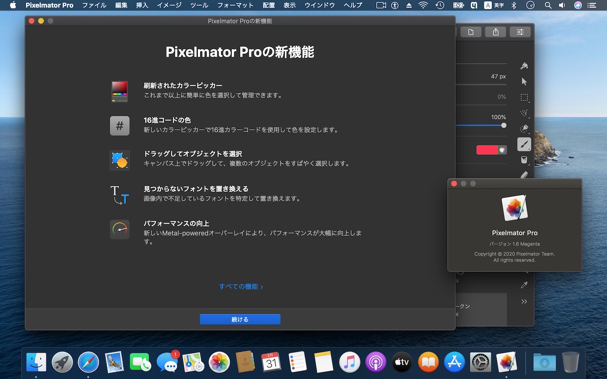Click バージョン 1.6 Magenta version text
The height and width of the screenshot is (379, 607).
click(515, 244)
